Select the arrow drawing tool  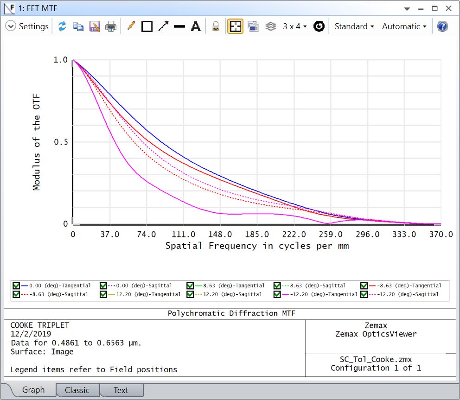pyautogui.click(x=163, y=26)
